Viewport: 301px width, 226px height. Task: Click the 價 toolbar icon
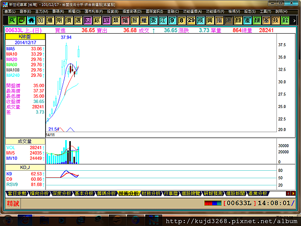[x=69, y=21]
